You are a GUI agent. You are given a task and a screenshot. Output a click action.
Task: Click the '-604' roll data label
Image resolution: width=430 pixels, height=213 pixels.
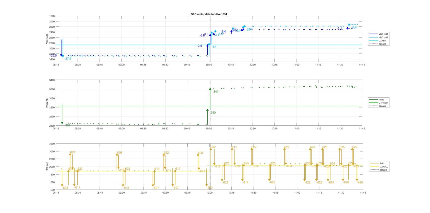289,166
